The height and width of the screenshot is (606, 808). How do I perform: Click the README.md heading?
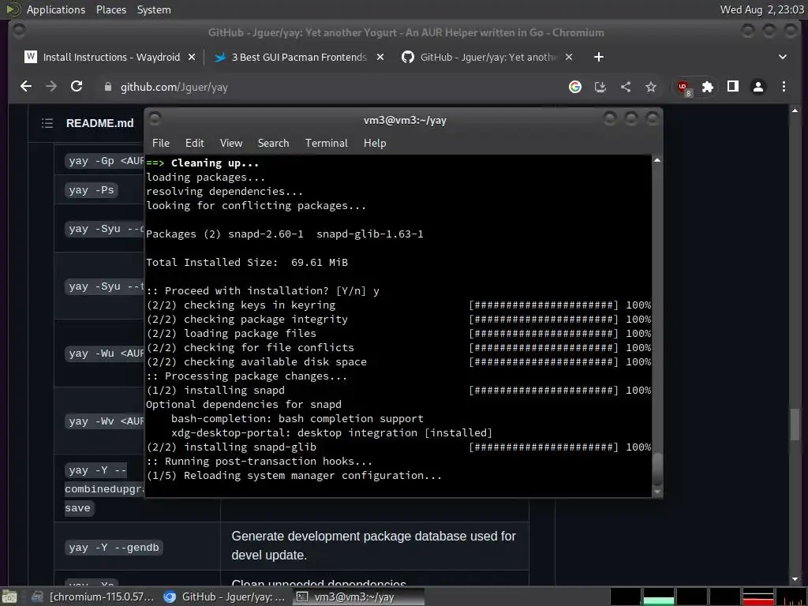tap(100, 123)
